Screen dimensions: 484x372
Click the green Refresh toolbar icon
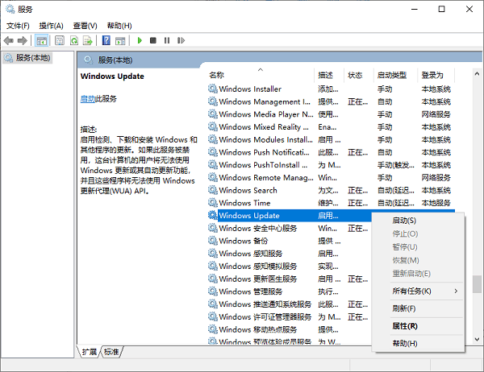click(x=74, y=40)
